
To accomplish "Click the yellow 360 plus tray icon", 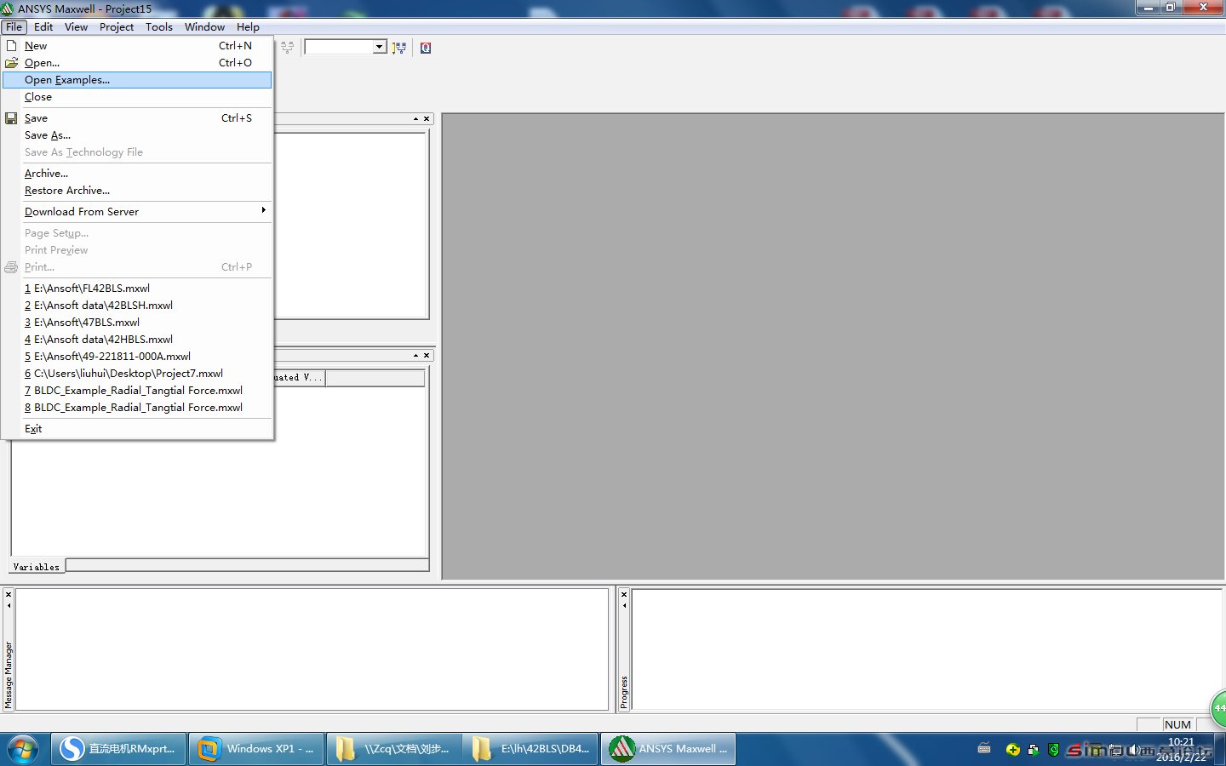I will tap(1012, 749).
